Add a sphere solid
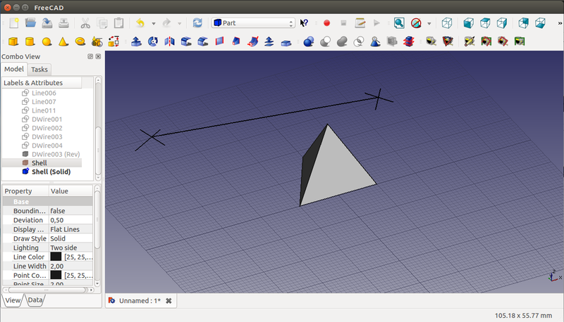 (47, 41)
